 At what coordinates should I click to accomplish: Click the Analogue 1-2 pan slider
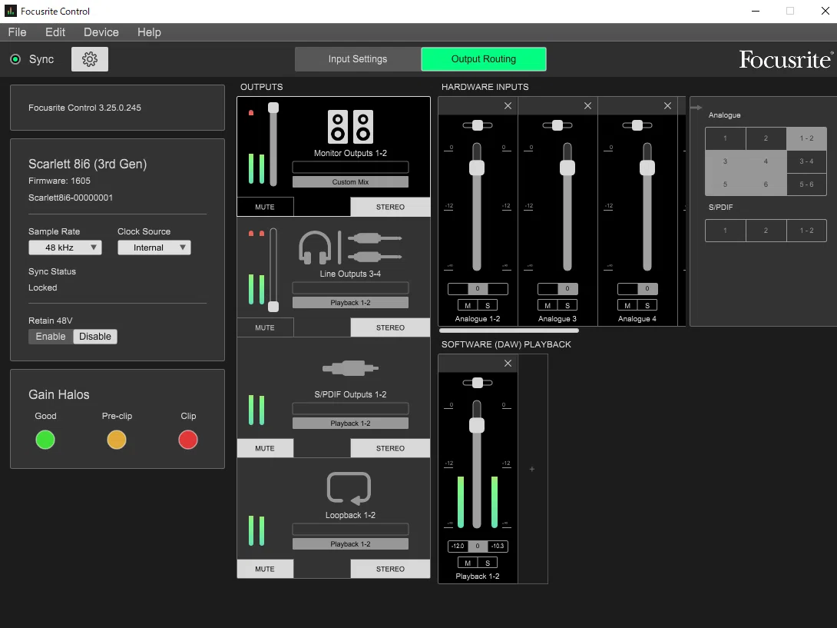point(478,125)
